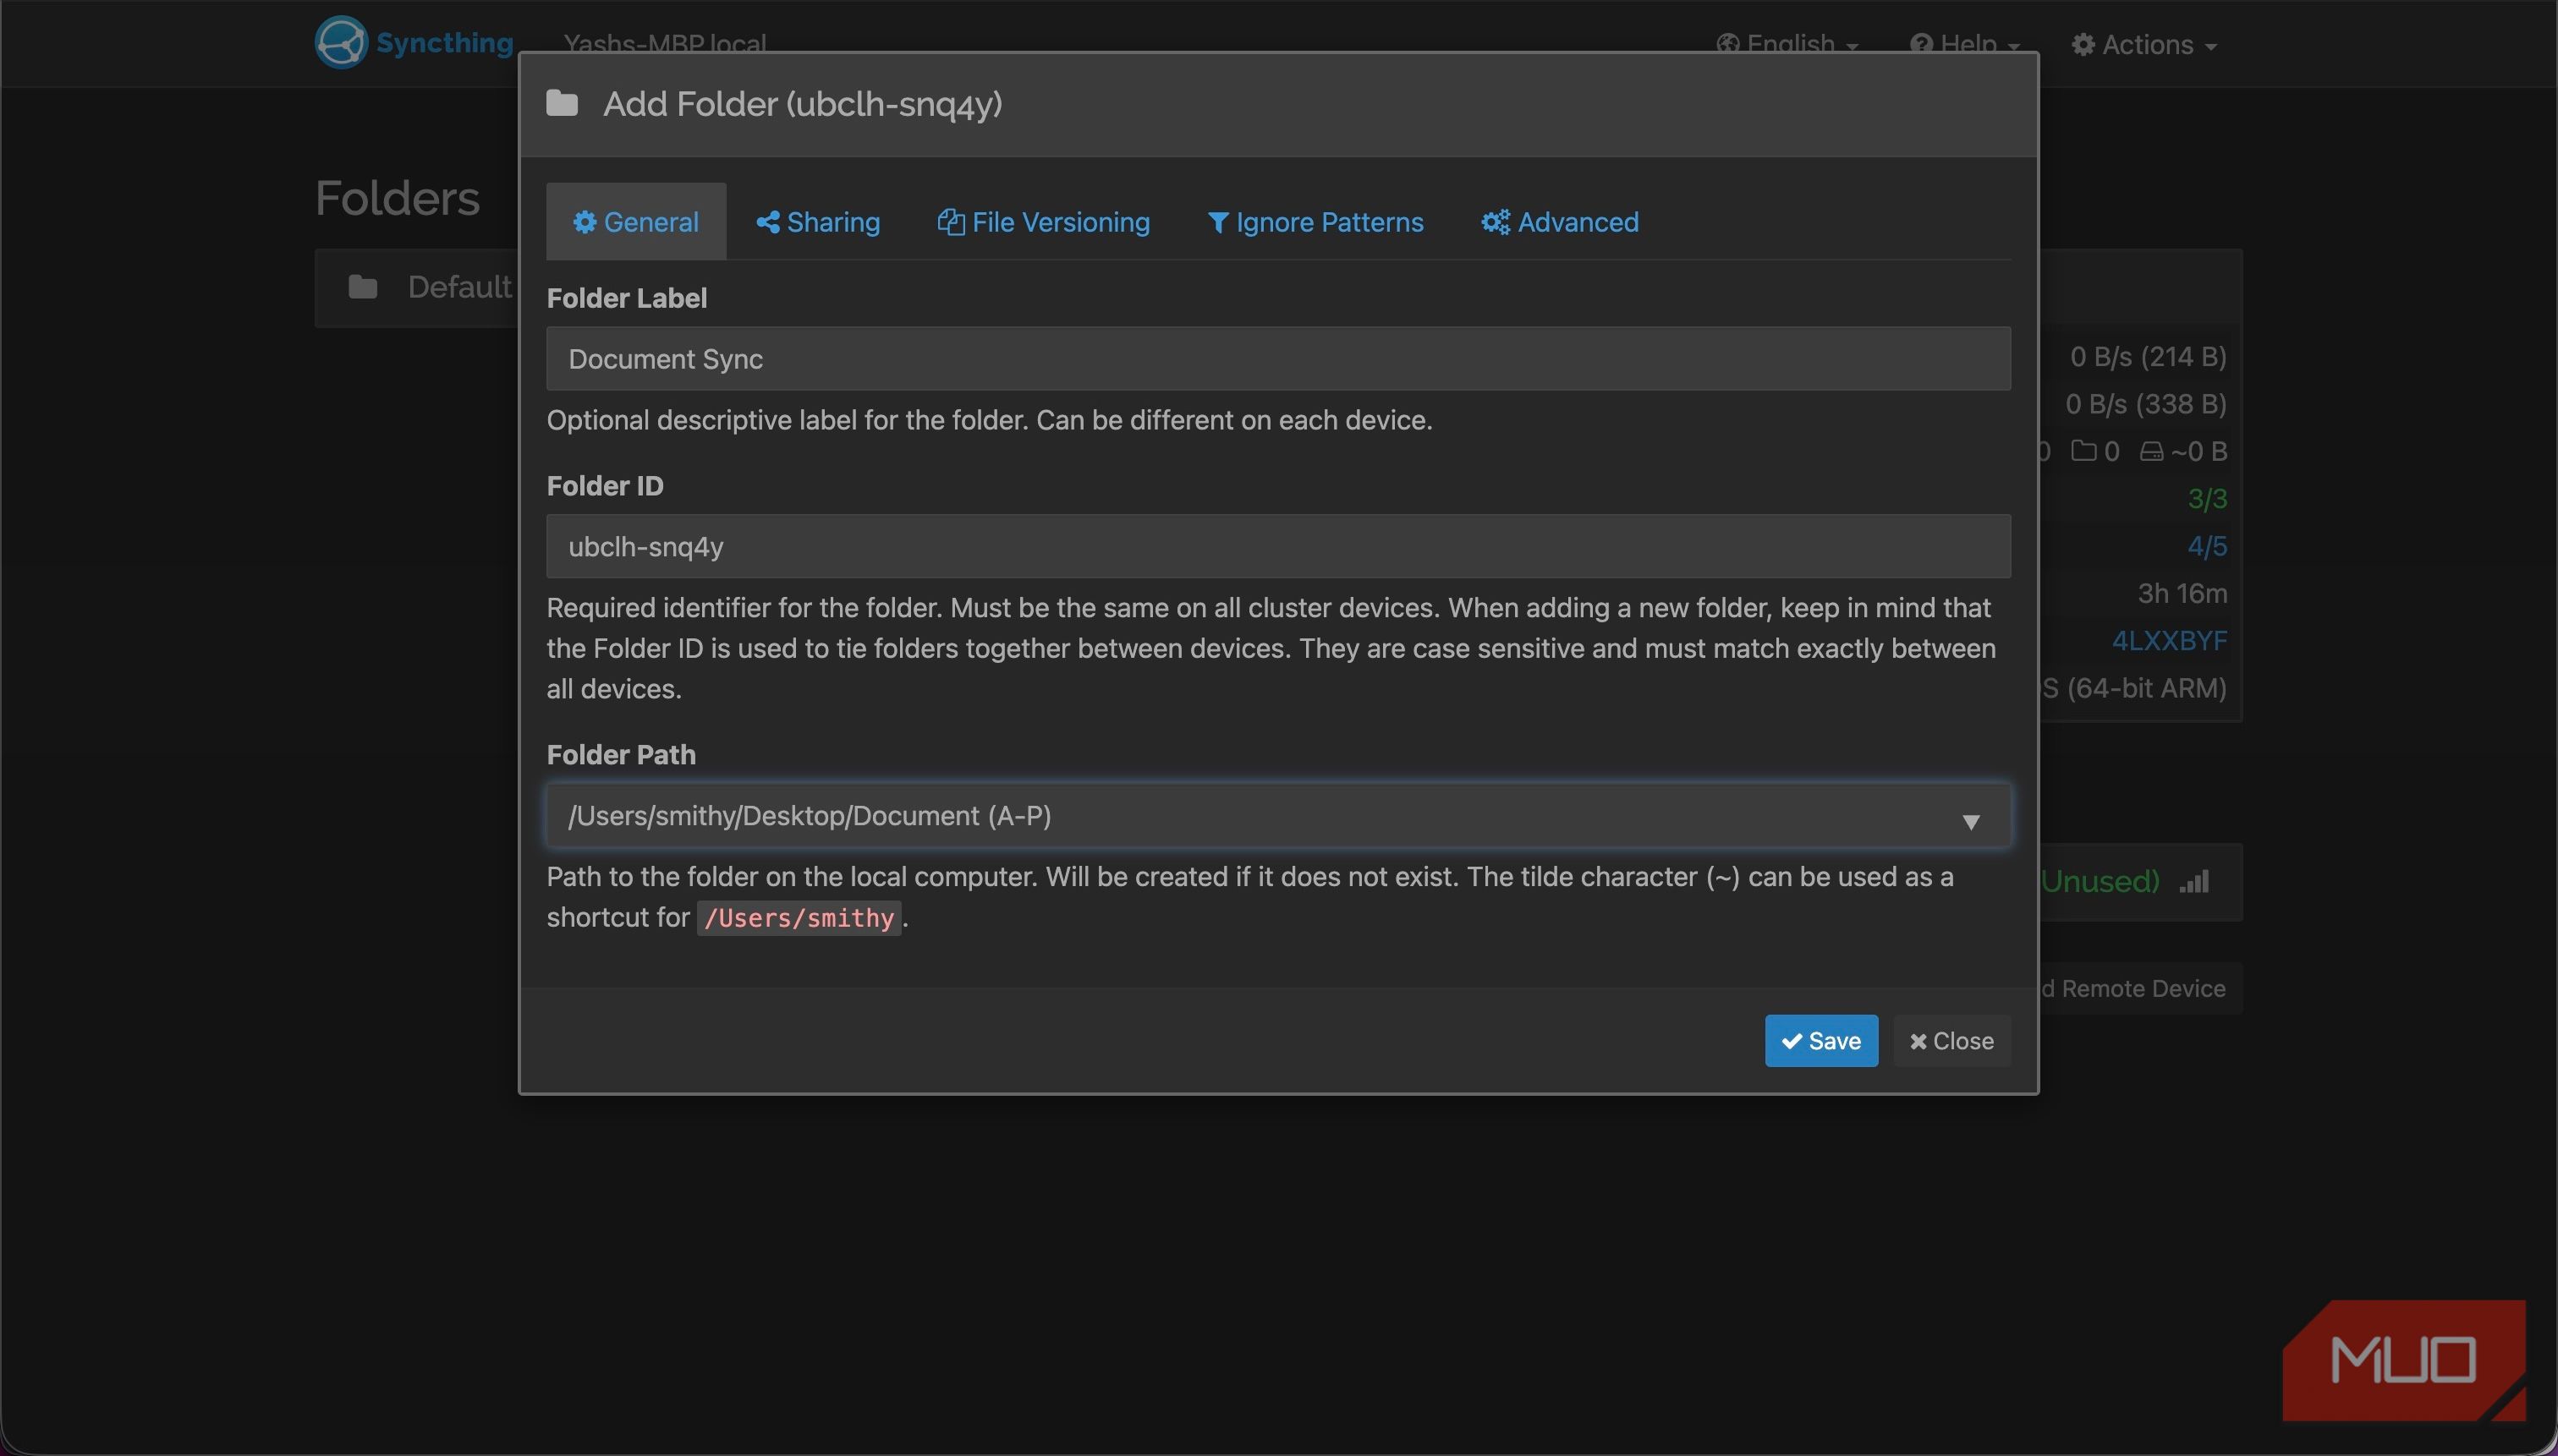Open the Actions dropdown menu
The height and width of the screenshot is (1456, 2558).
click(2144, 45)
